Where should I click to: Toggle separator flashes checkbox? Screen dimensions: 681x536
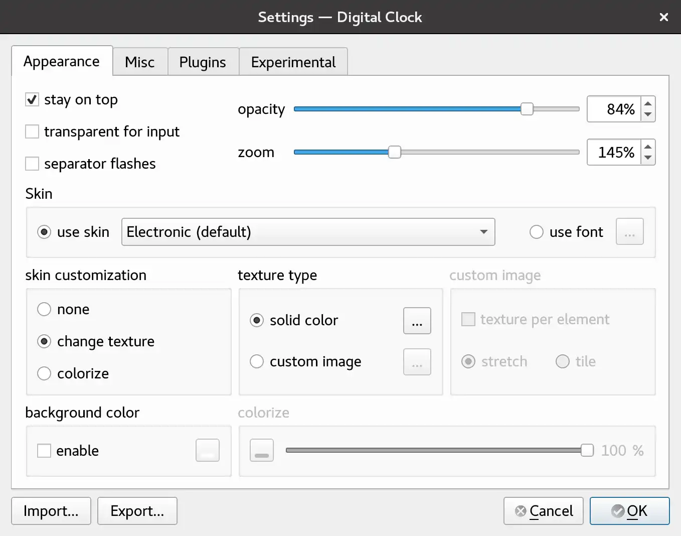(32, 164)
